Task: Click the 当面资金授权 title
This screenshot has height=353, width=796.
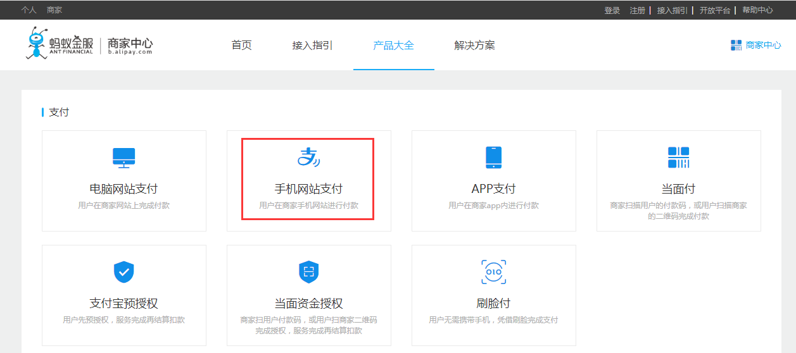Action: point(308,304)
